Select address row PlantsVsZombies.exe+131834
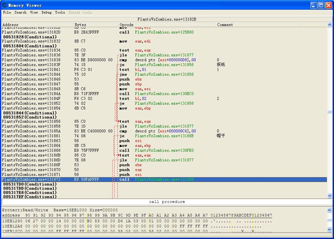Screen dimensions: 334x239 point(164,50)
